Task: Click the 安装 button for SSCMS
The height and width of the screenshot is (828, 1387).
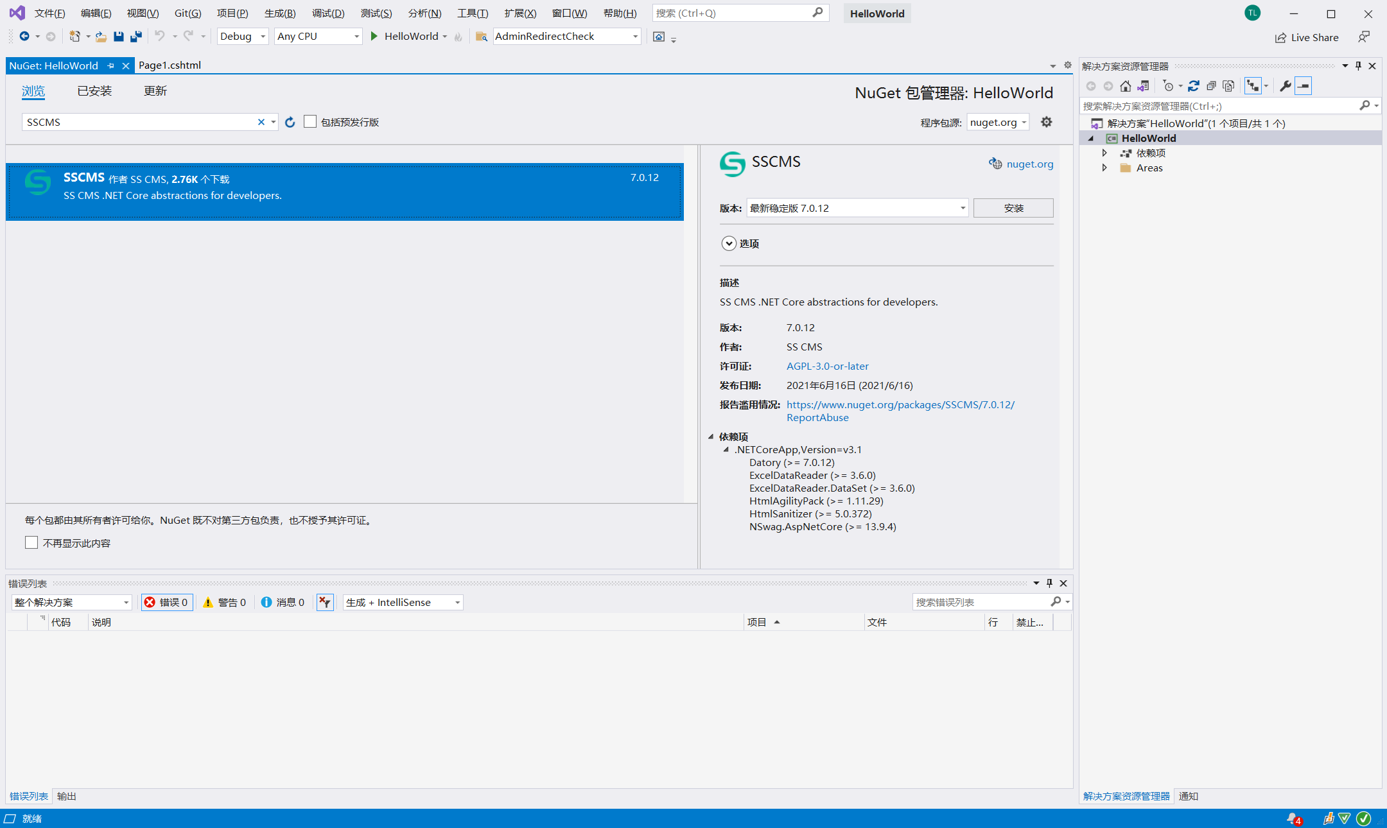Action: tap(1013, 207)
